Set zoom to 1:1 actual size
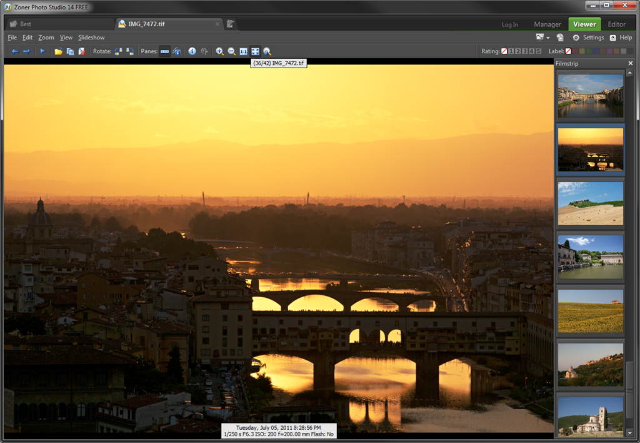Screen dimensions: 640x443 click(243, 51)
